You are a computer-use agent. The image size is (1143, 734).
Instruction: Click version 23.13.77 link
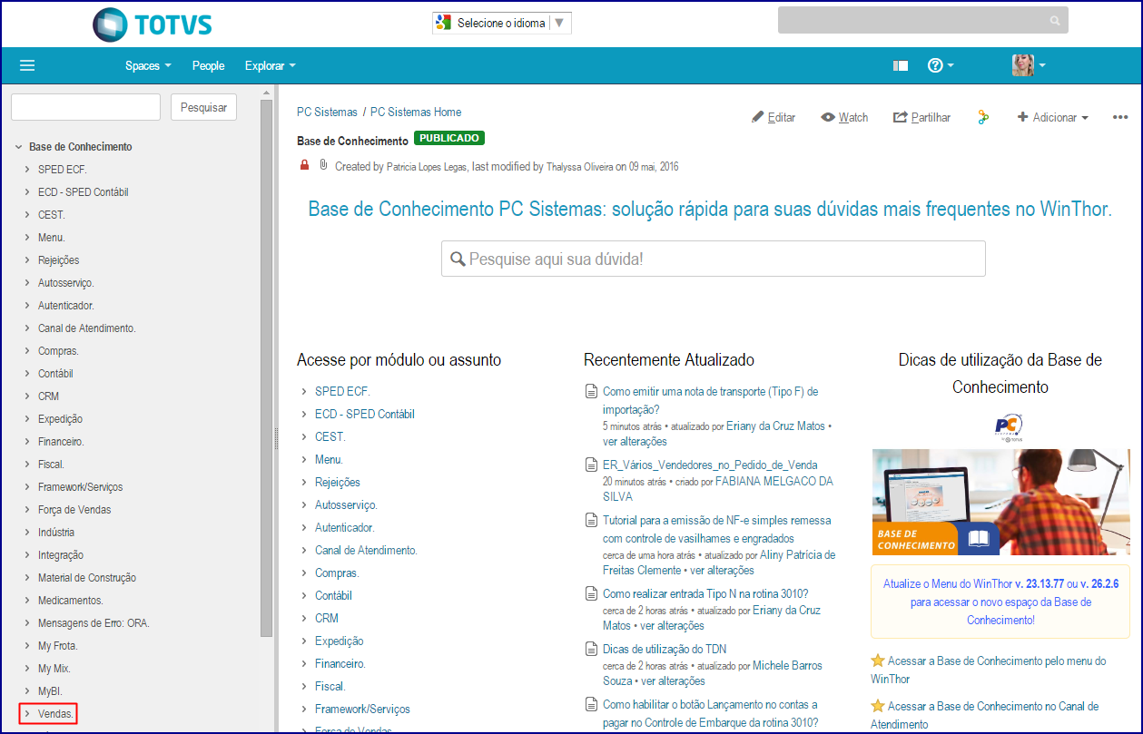point(1039,584)
